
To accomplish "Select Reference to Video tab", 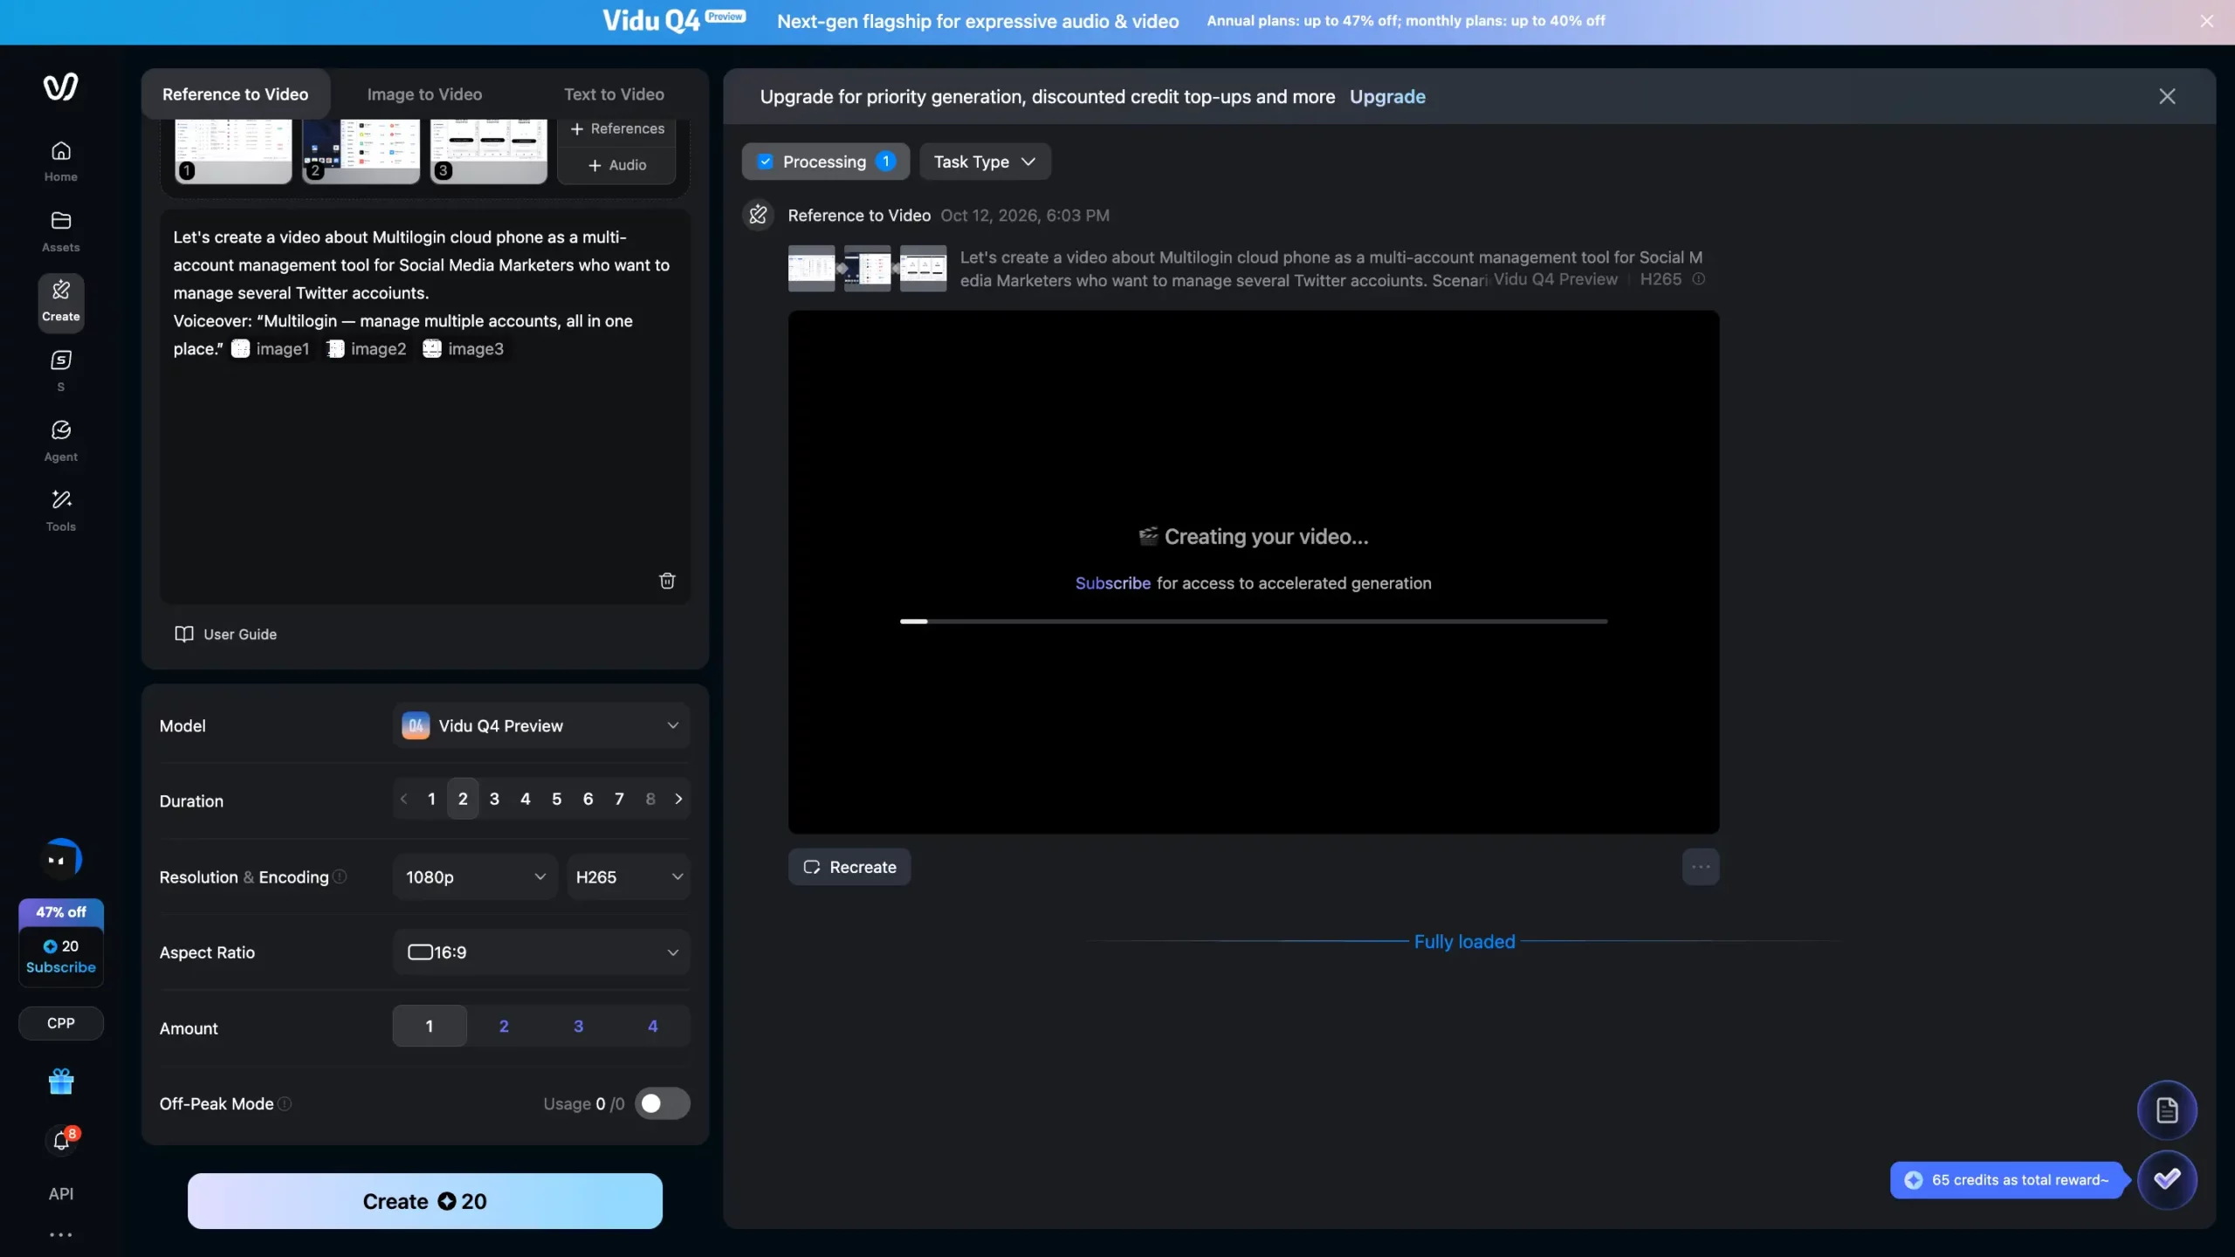I will click(235, 94).
